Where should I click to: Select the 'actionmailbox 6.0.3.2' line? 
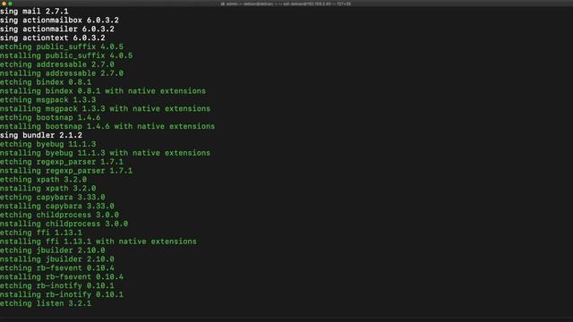tap(59, 20)
